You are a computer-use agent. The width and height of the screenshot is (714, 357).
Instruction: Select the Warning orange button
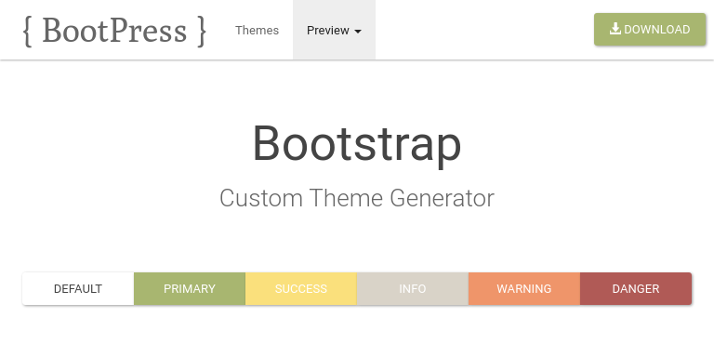click(x=524, y=289)
